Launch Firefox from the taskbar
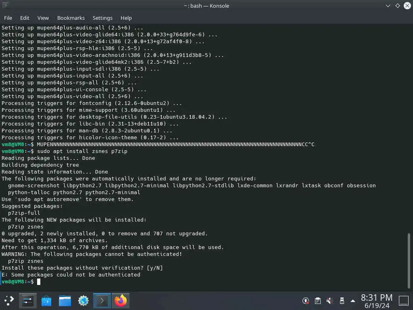Screen dimensions: 413x310 point(120,300)
